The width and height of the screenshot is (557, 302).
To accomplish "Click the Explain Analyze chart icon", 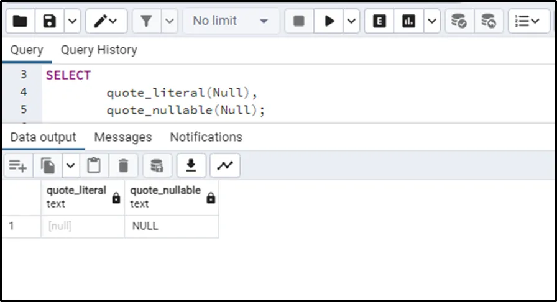I will point(408,21).
